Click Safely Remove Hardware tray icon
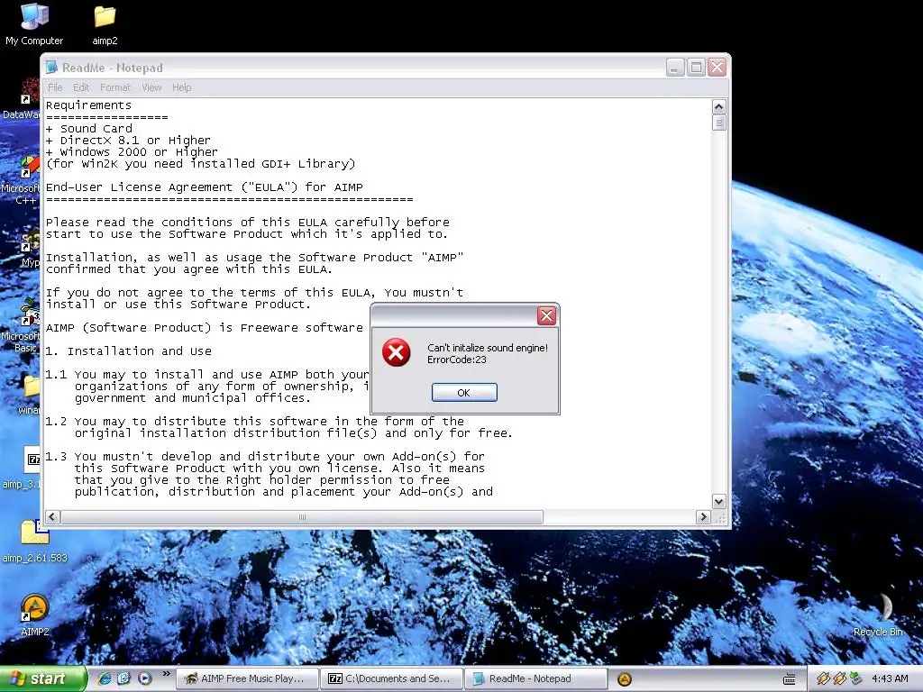 (856, 678)
